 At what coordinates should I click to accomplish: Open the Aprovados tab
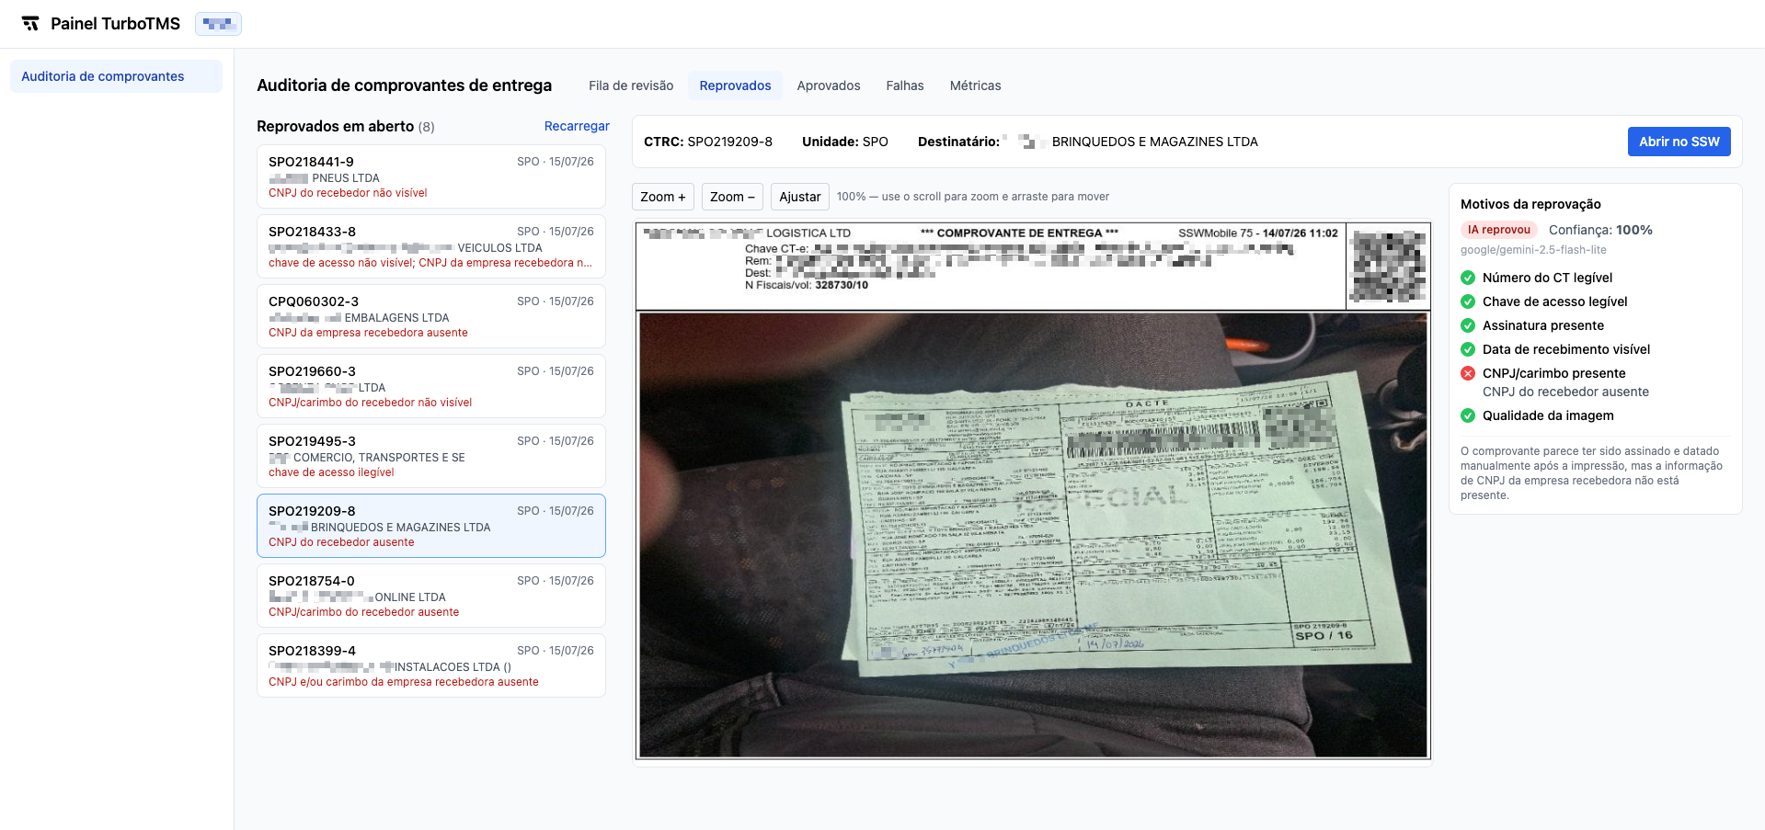tap(829, 85)
